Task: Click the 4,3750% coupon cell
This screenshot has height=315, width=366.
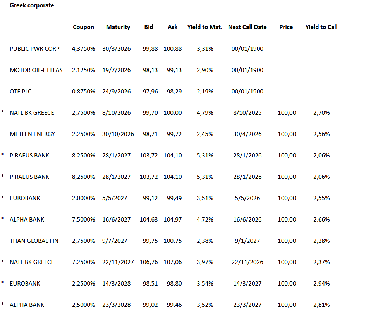Action: pos(83,49)
